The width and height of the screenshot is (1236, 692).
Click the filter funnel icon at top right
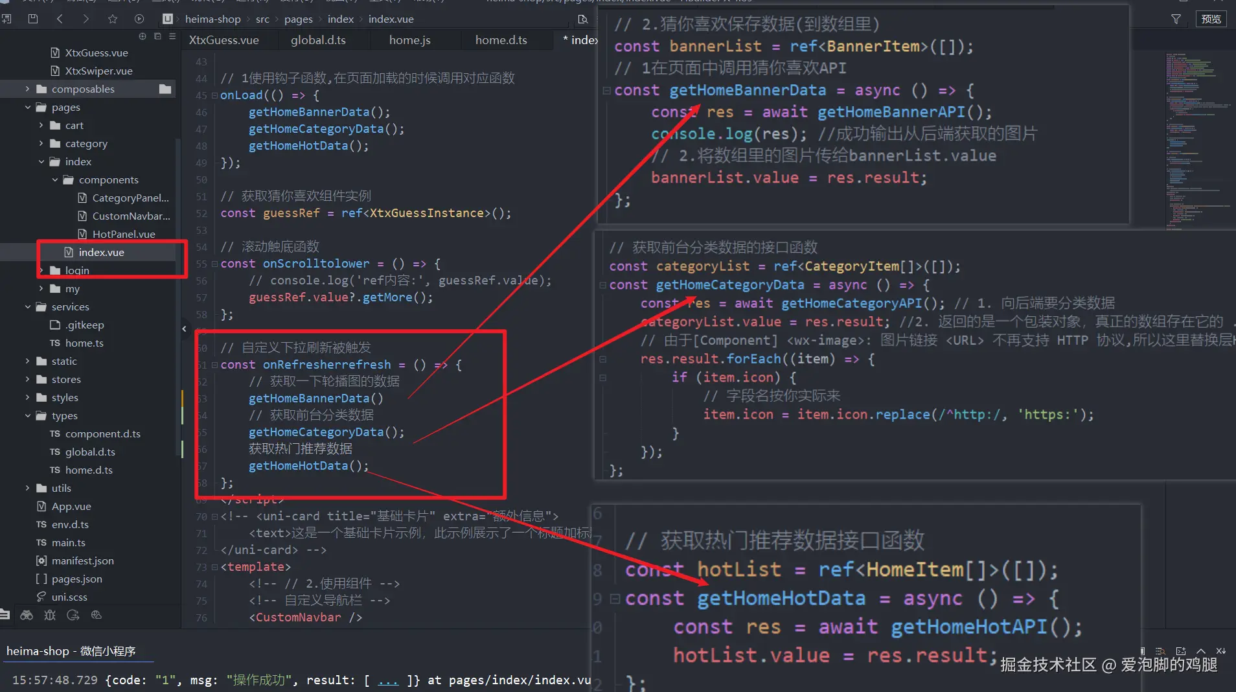pyautogui.click(x=1176, y=19)
